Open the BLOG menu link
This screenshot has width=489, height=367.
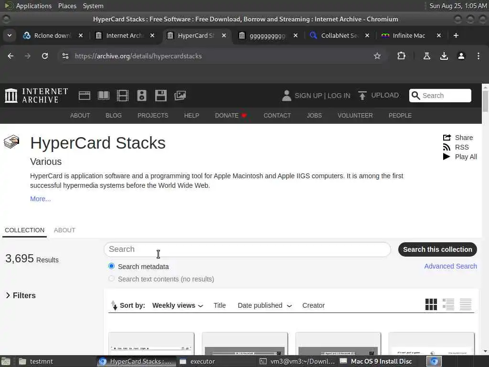pos(114,116)
